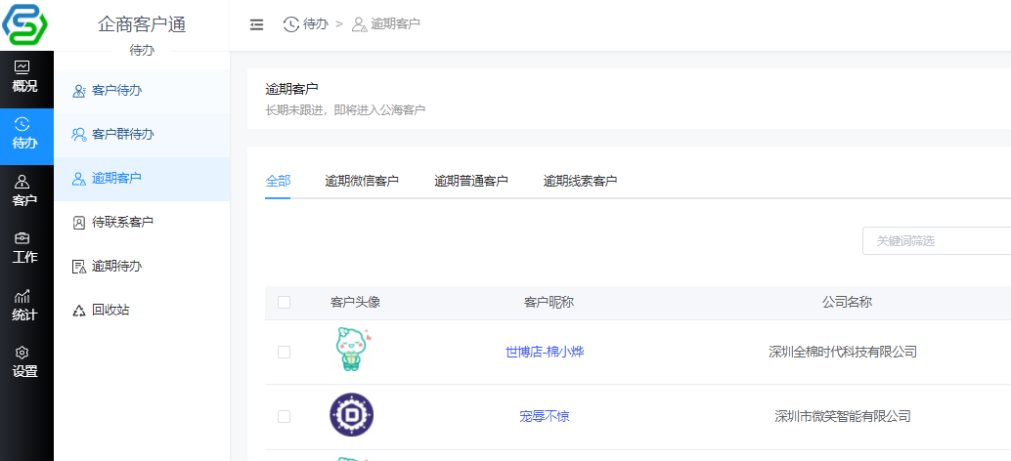This screenshot has height=461, width=1011.
Task: Tick the select-all checkbox in table header
Action: tap(284, 303)
